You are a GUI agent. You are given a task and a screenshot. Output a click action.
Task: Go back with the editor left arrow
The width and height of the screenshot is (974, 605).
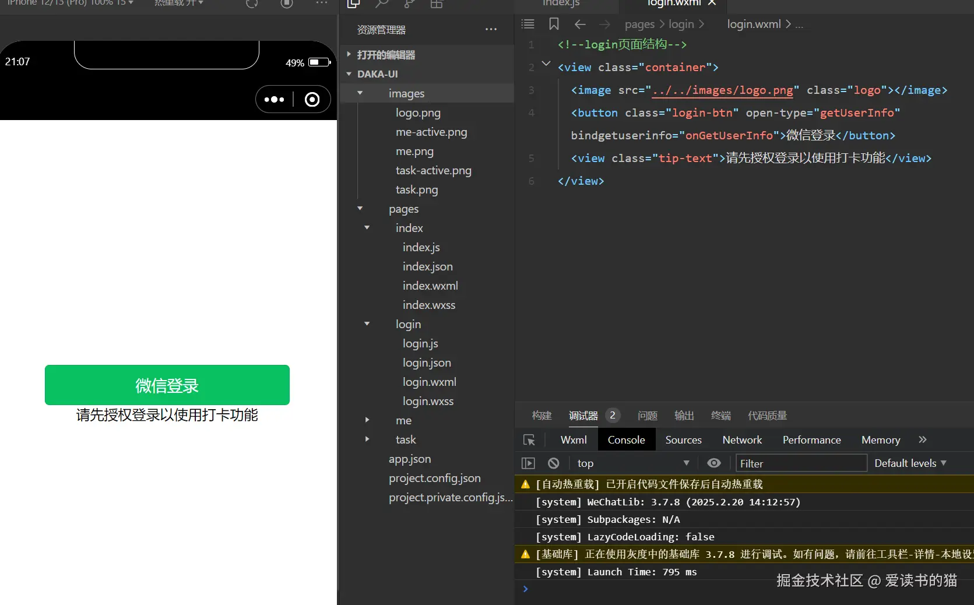(x=579, y=24)
